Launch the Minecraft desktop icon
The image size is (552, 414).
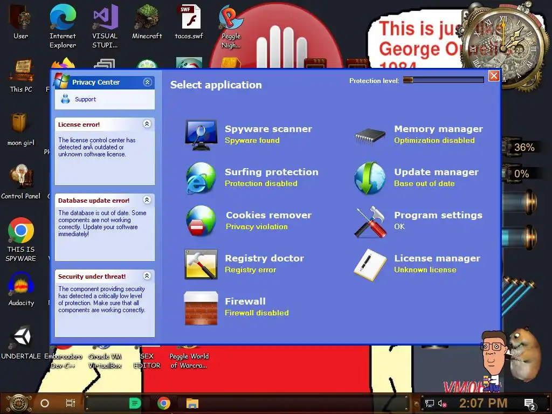click(147, 22)
